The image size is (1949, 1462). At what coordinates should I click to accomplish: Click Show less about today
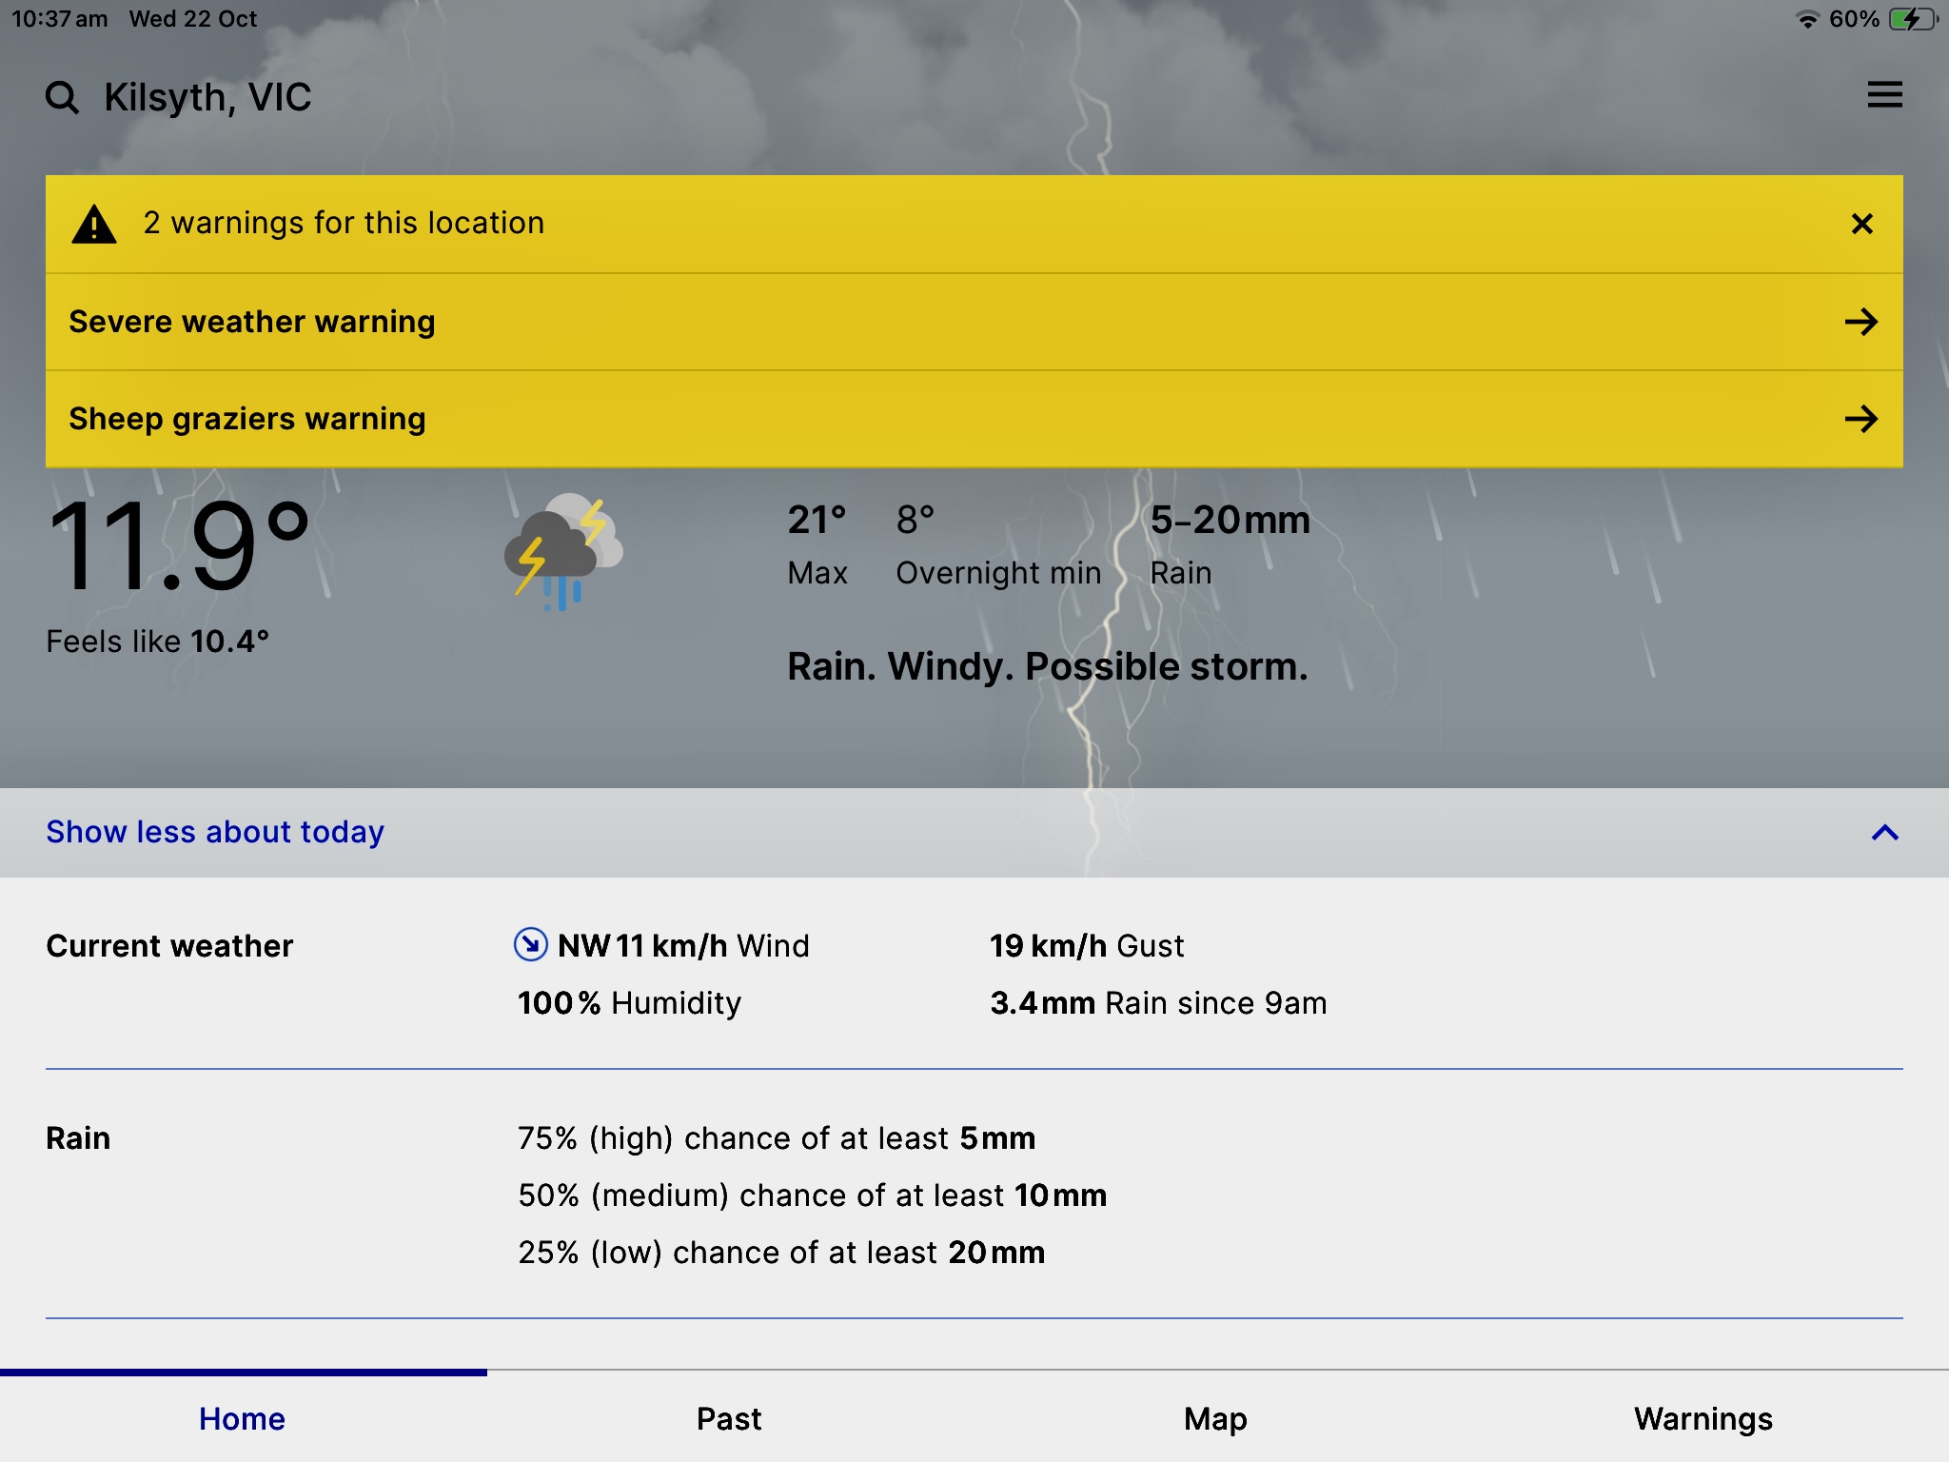coord(215,832)
